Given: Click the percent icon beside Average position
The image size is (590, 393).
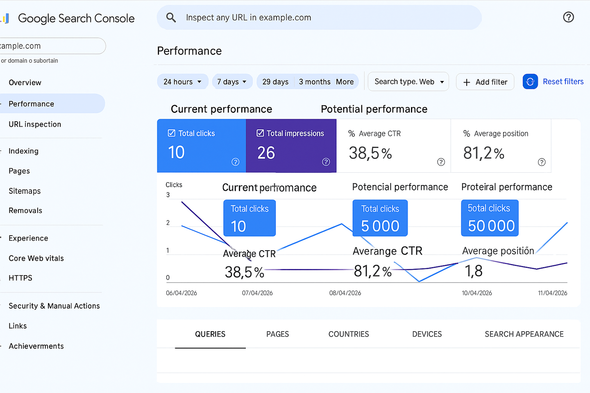Looking at the screenshot, I should [x=467, y=133].
